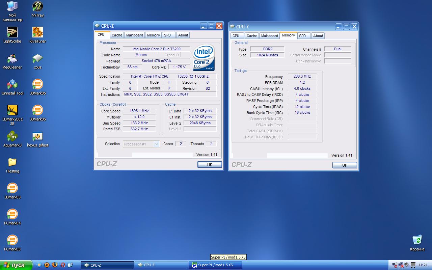Open the Корзина recycle bin icon
Image resolution: width=432 pixels, height=270 pixels.
point(417,243)
